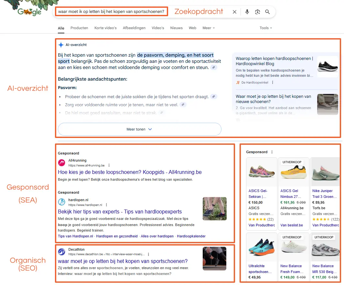Open the Tools dropdown
The width and height of the screenshot is (344, 285).
(266, 28)
